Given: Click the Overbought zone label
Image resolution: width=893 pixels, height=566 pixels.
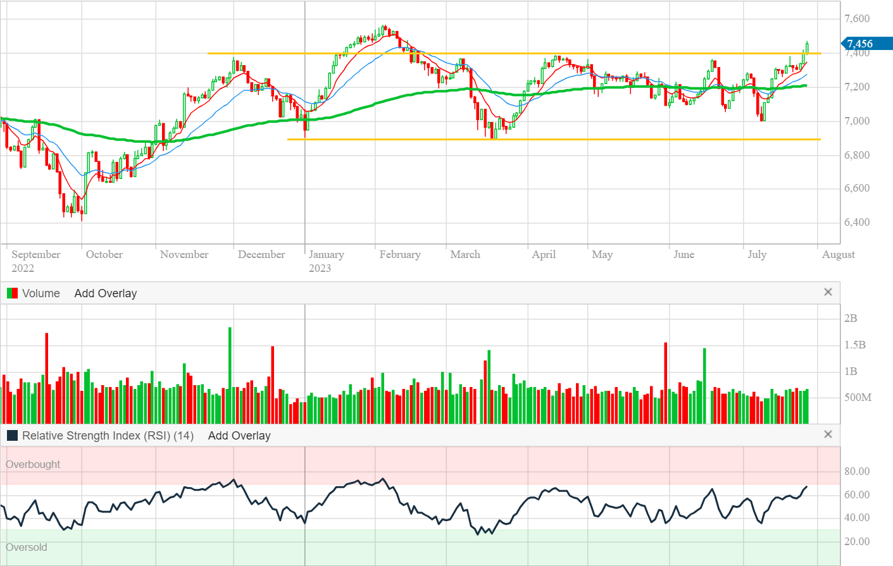Looking at the screenshot, I should point(33,464).
